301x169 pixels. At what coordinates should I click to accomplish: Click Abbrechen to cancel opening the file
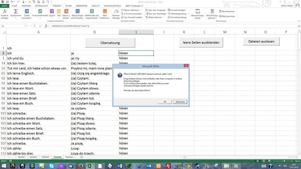(180, 102)
